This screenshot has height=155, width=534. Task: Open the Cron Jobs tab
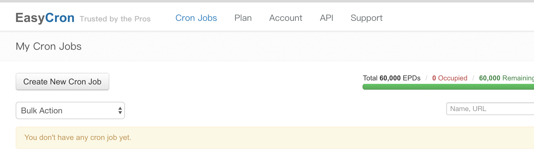pos(196,18)
